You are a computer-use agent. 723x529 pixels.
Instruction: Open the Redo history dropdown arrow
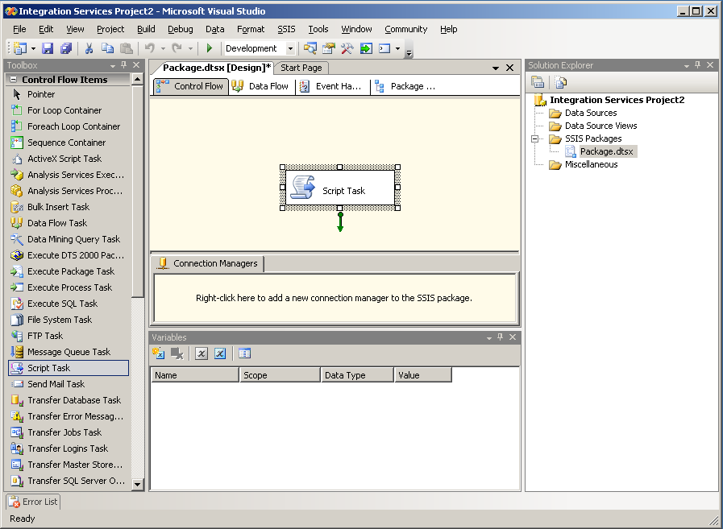coord(190,48)
